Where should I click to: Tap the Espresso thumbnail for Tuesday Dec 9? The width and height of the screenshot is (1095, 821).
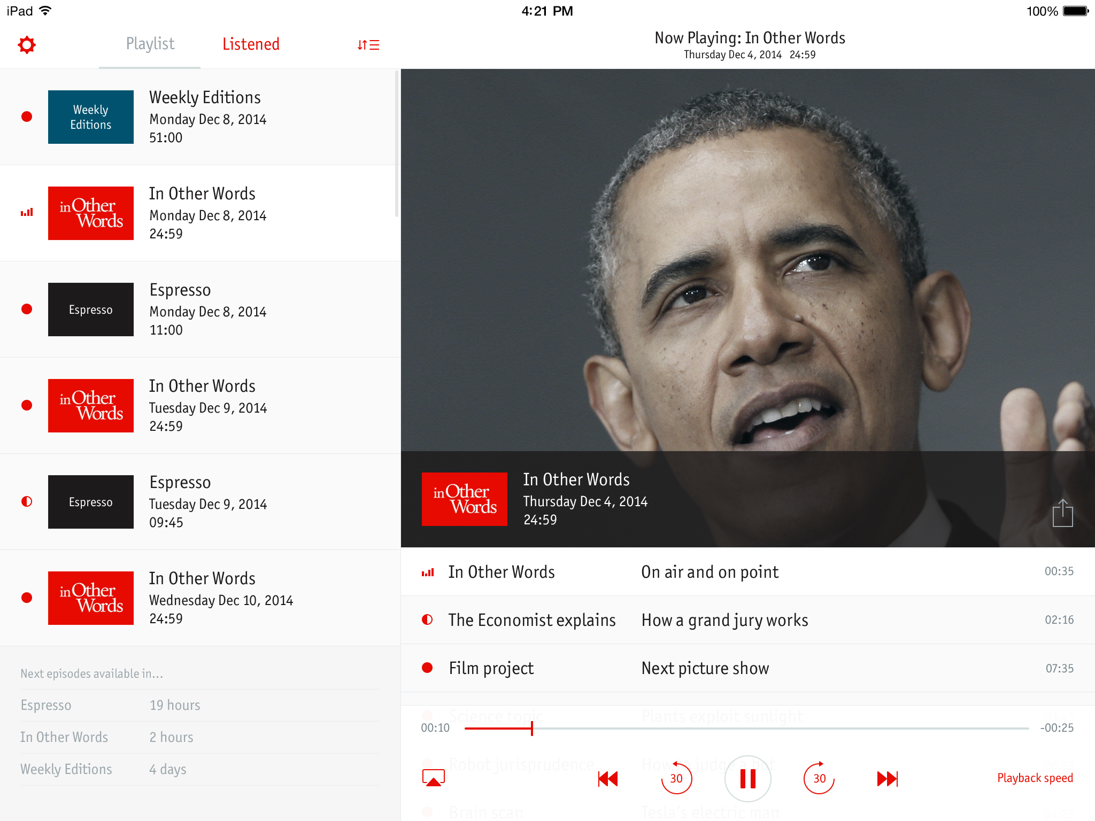(91, 502)
